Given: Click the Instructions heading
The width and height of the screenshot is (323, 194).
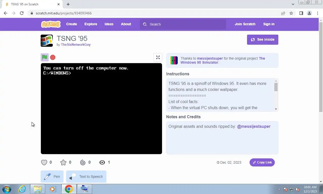Looking at the screenshot, I should point(178,74).
